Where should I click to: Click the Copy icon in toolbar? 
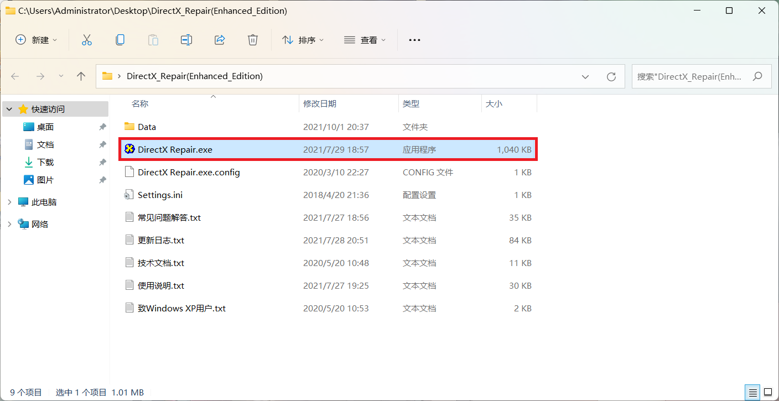[x=120, y=40]
